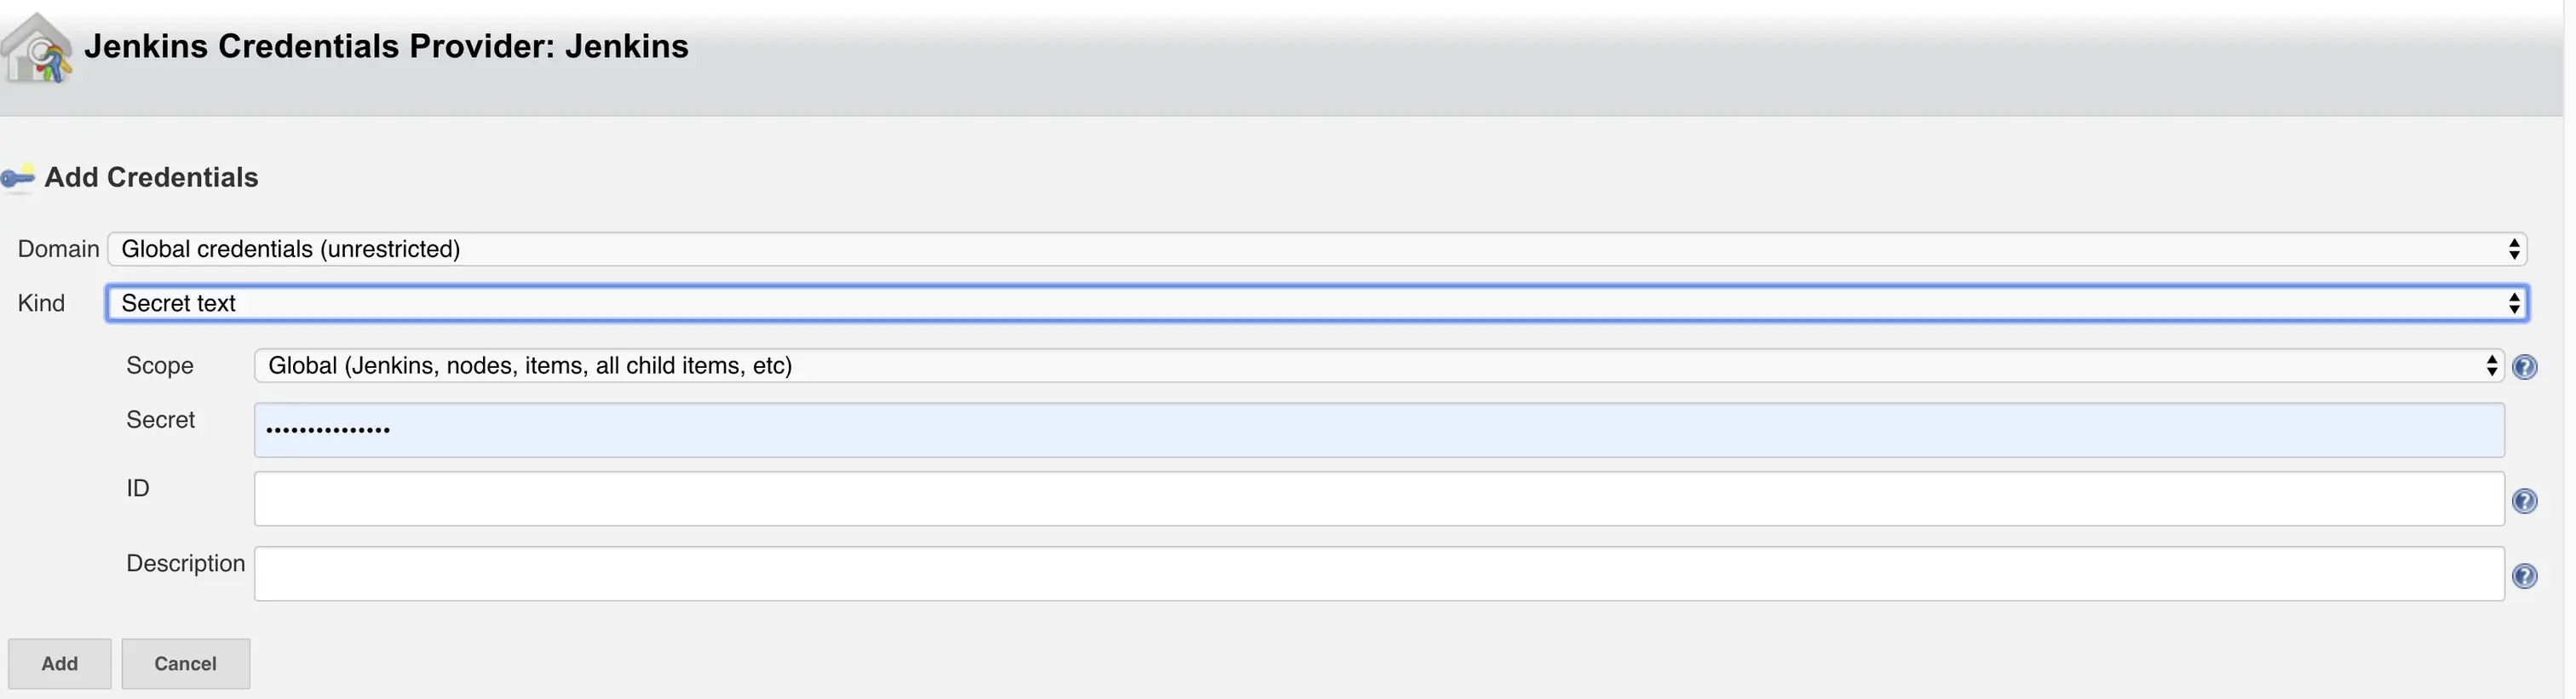Click the Kind field label
Image resolution: width=2576 pixels, height=699 pixels.
[x=41, y=303]
